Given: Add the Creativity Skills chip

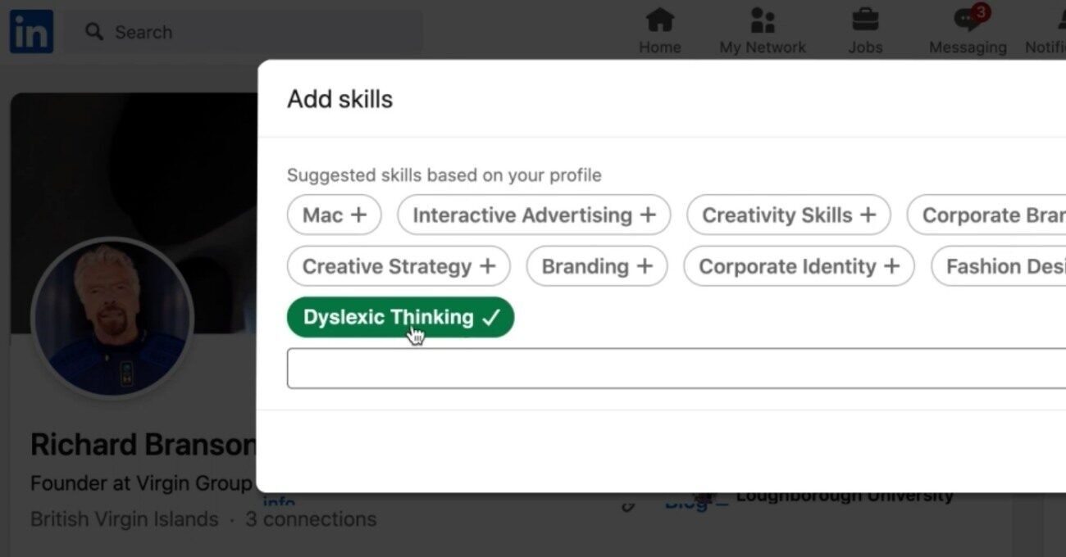Looking at the screenshot, I should [x=788, y=215].
